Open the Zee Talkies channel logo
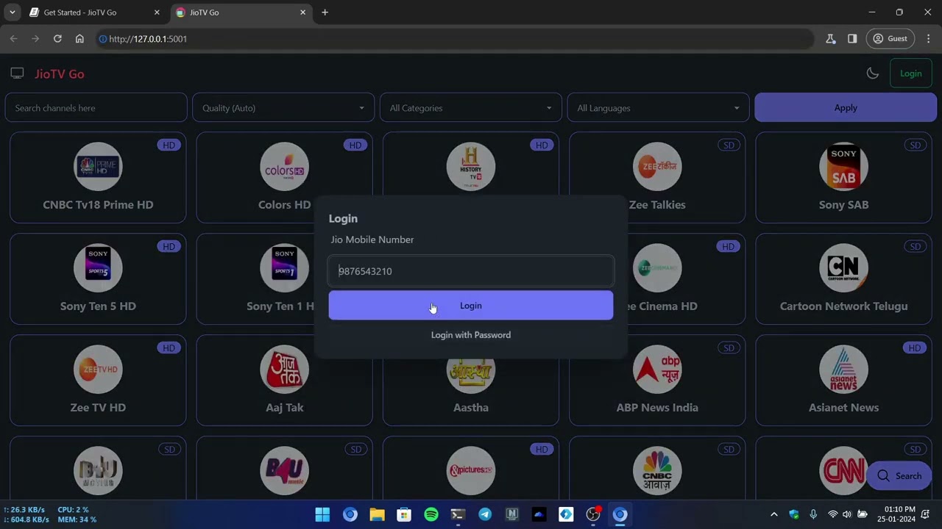 coord(657,166)
